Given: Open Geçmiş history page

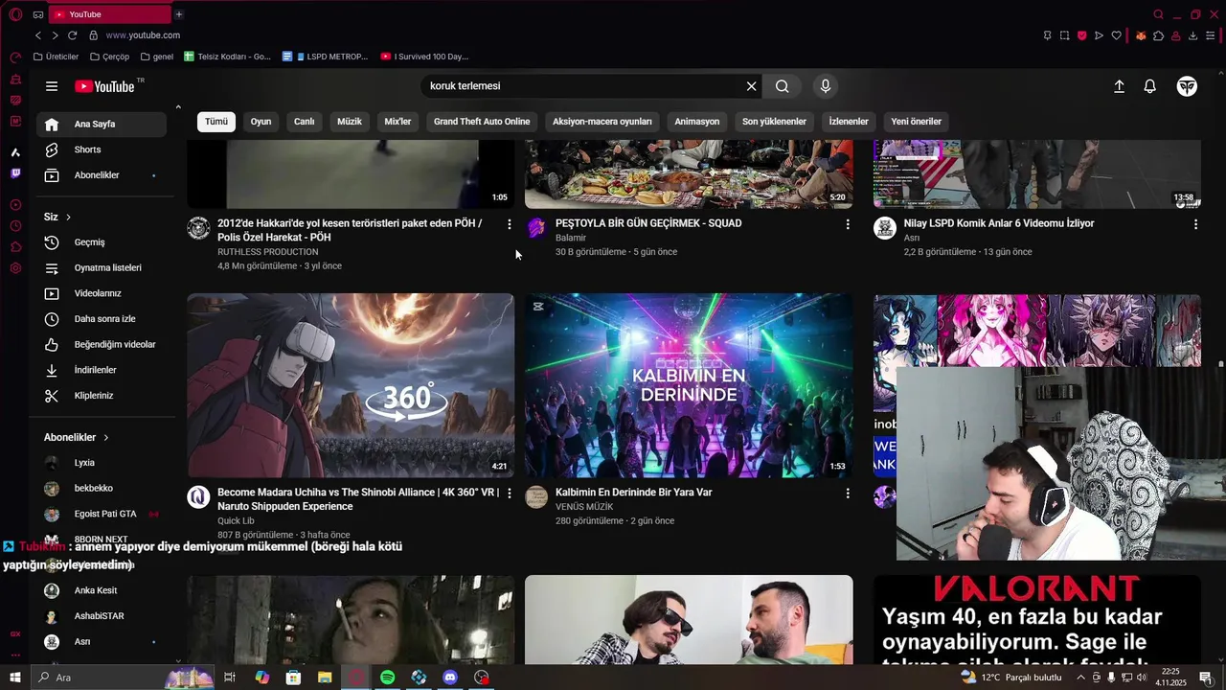Looking at the screenshot, I should [x=102, y=242].
